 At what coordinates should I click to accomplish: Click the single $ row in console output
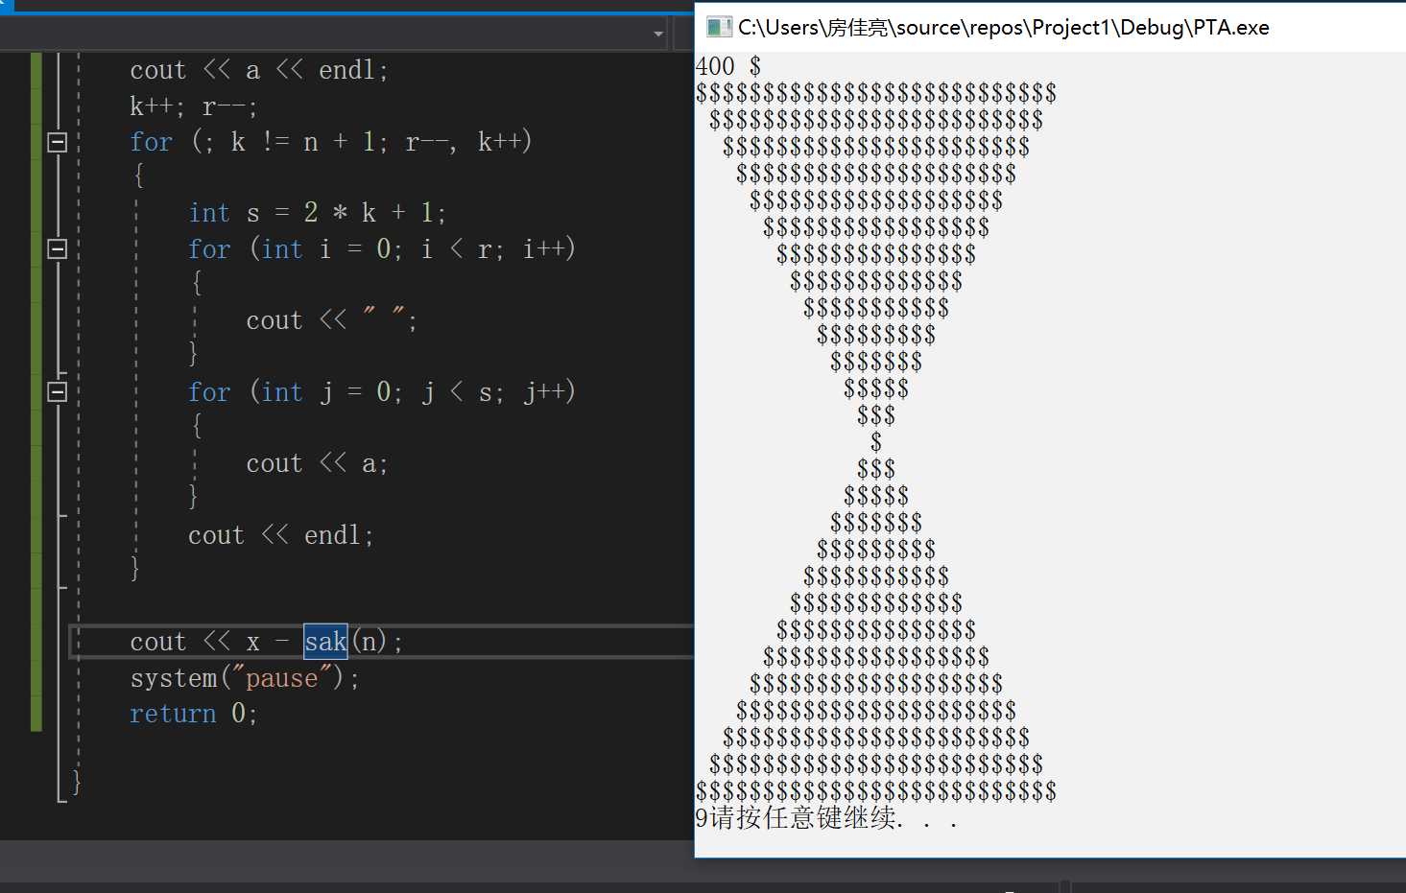pyautogui.click(x=876, y=442)
